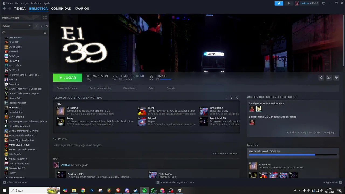Select HumanitZ in the games list
This screenshot has height=194, width=345.
pyautogui.click(x=14, y=108)
